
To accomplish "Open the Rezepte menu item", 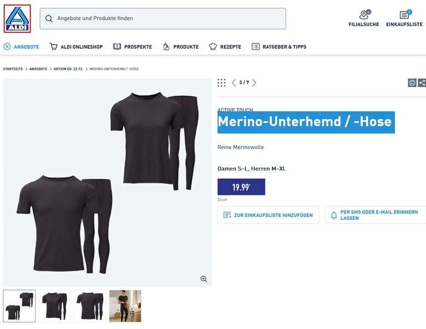I will [225, 47].
